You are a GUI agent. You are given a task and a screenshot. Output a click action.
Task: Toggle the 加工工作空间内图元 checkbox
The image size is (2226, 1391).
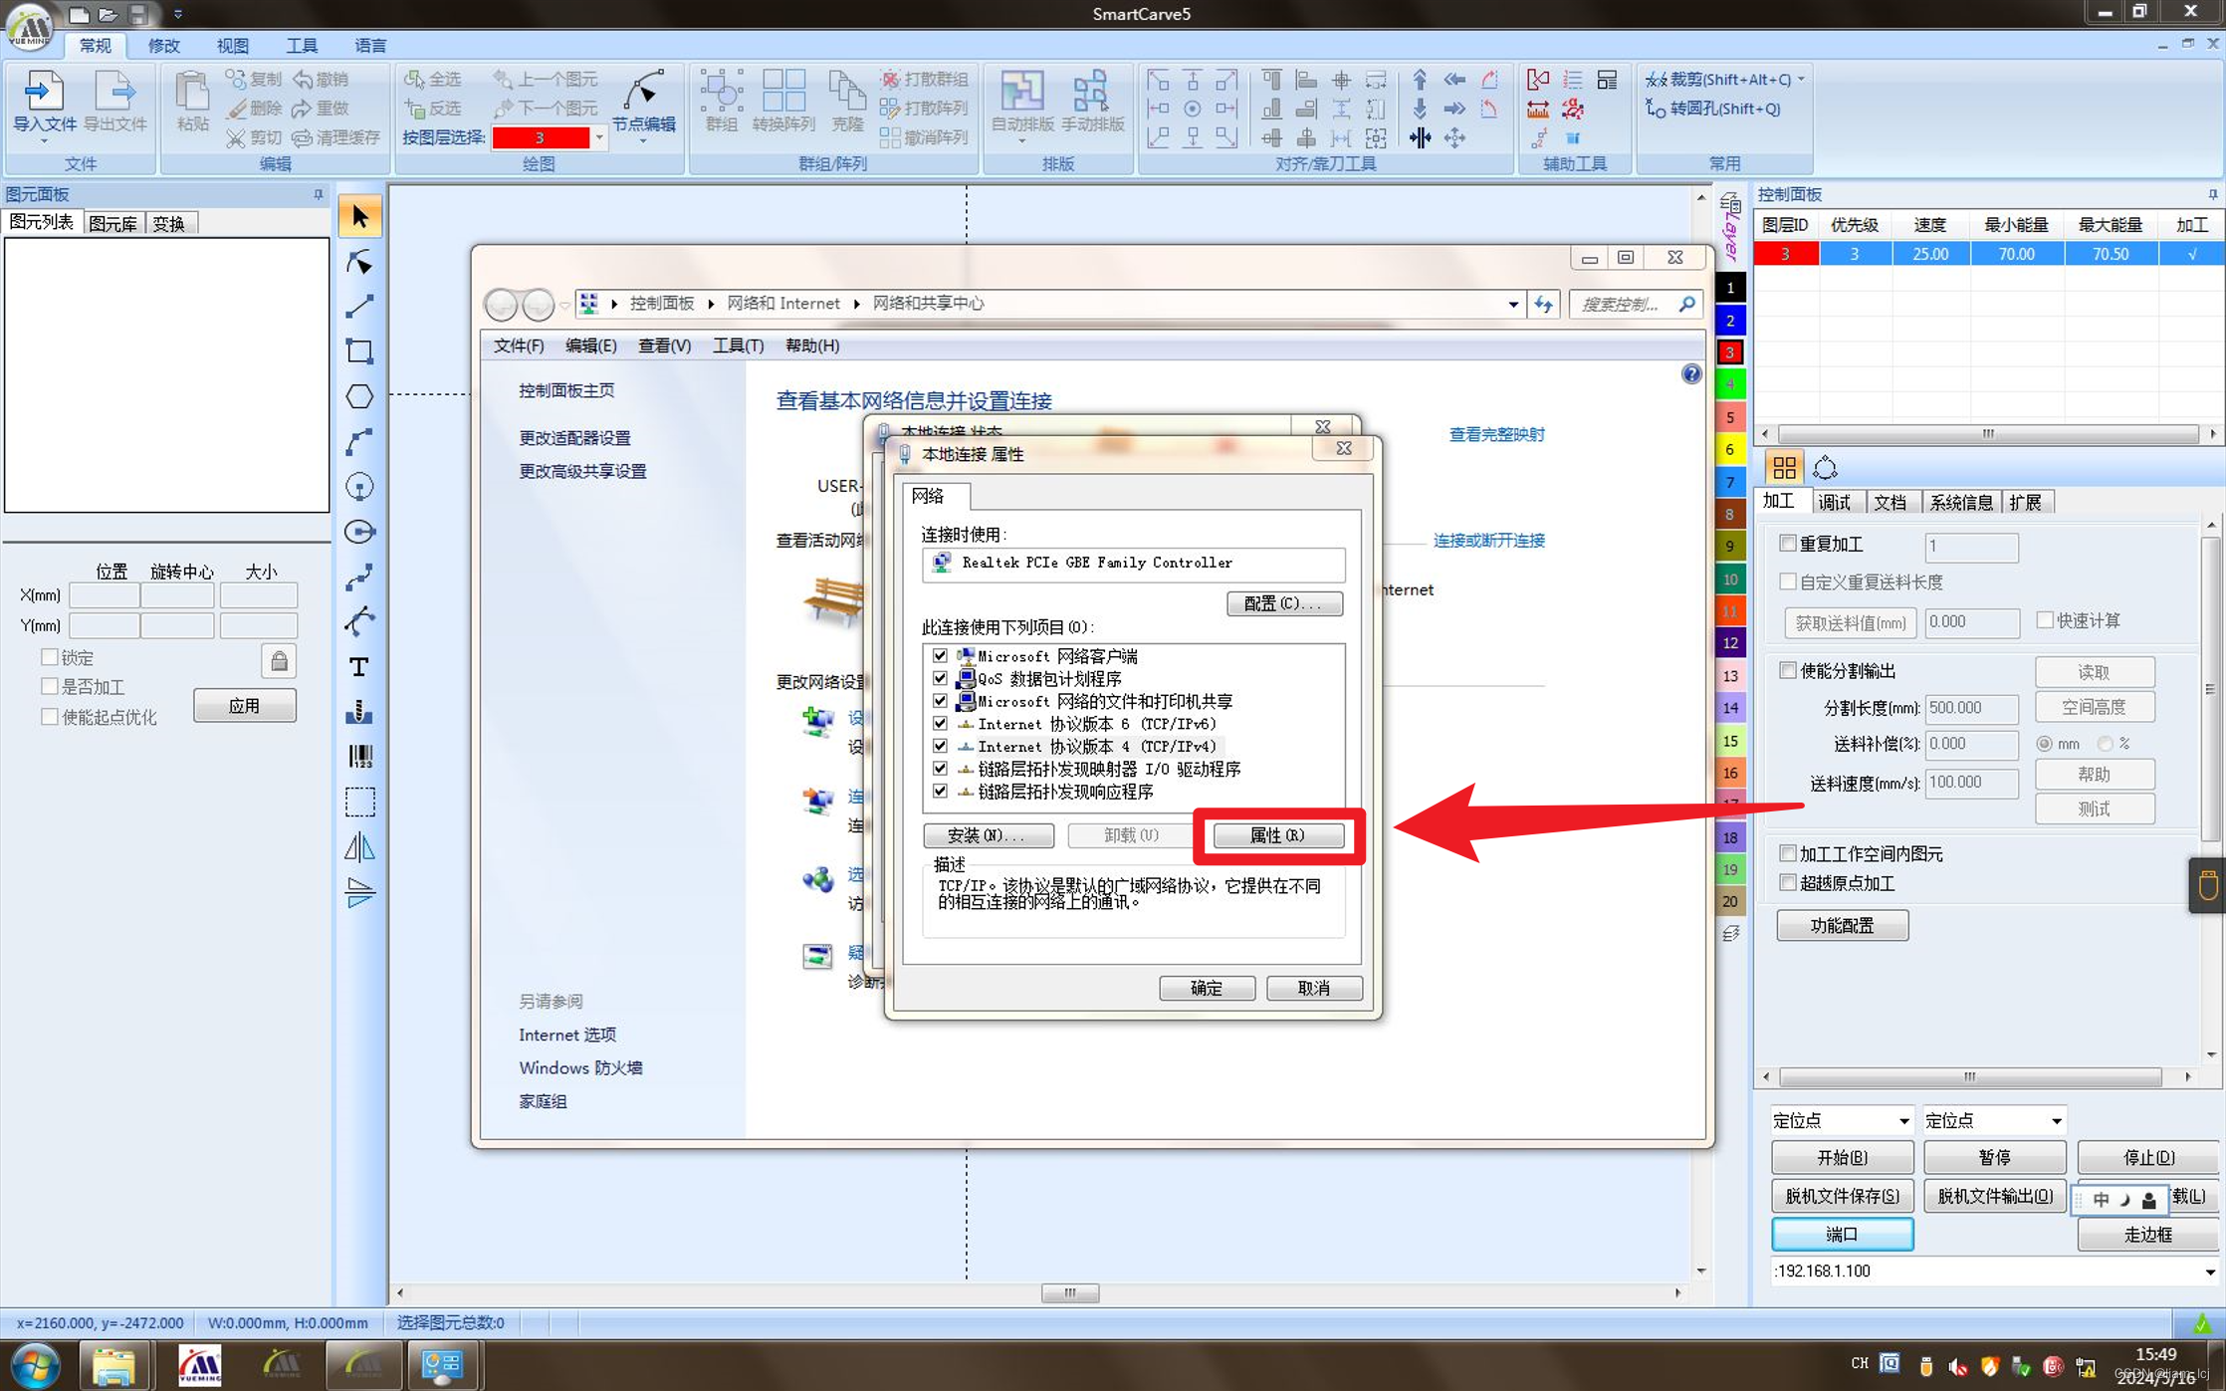pos(1788,853)
